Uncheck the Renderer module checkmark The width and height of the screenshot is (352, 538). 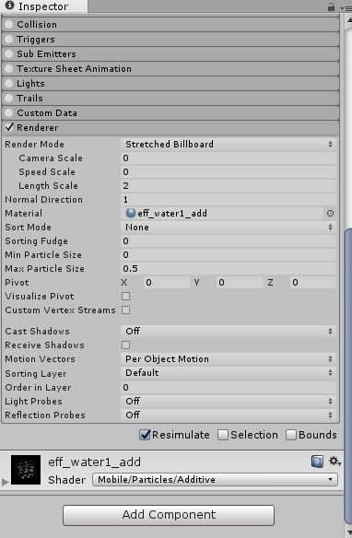click(x=9, y=127)
